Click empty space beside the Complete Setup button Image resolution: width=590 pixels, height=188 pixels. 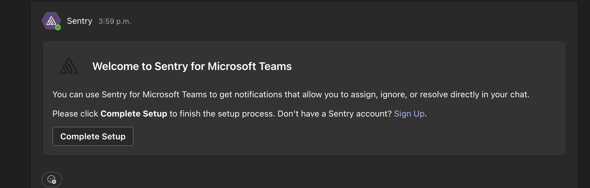331,136
